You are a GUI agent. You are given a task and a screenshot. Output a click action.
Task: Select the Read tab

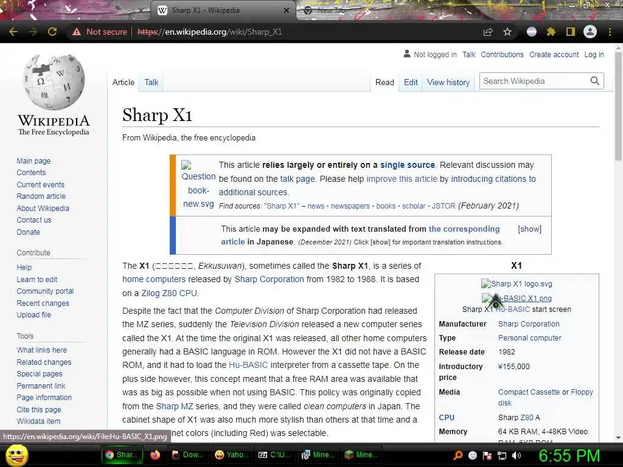pyautogui.click(x=385, y=82)
